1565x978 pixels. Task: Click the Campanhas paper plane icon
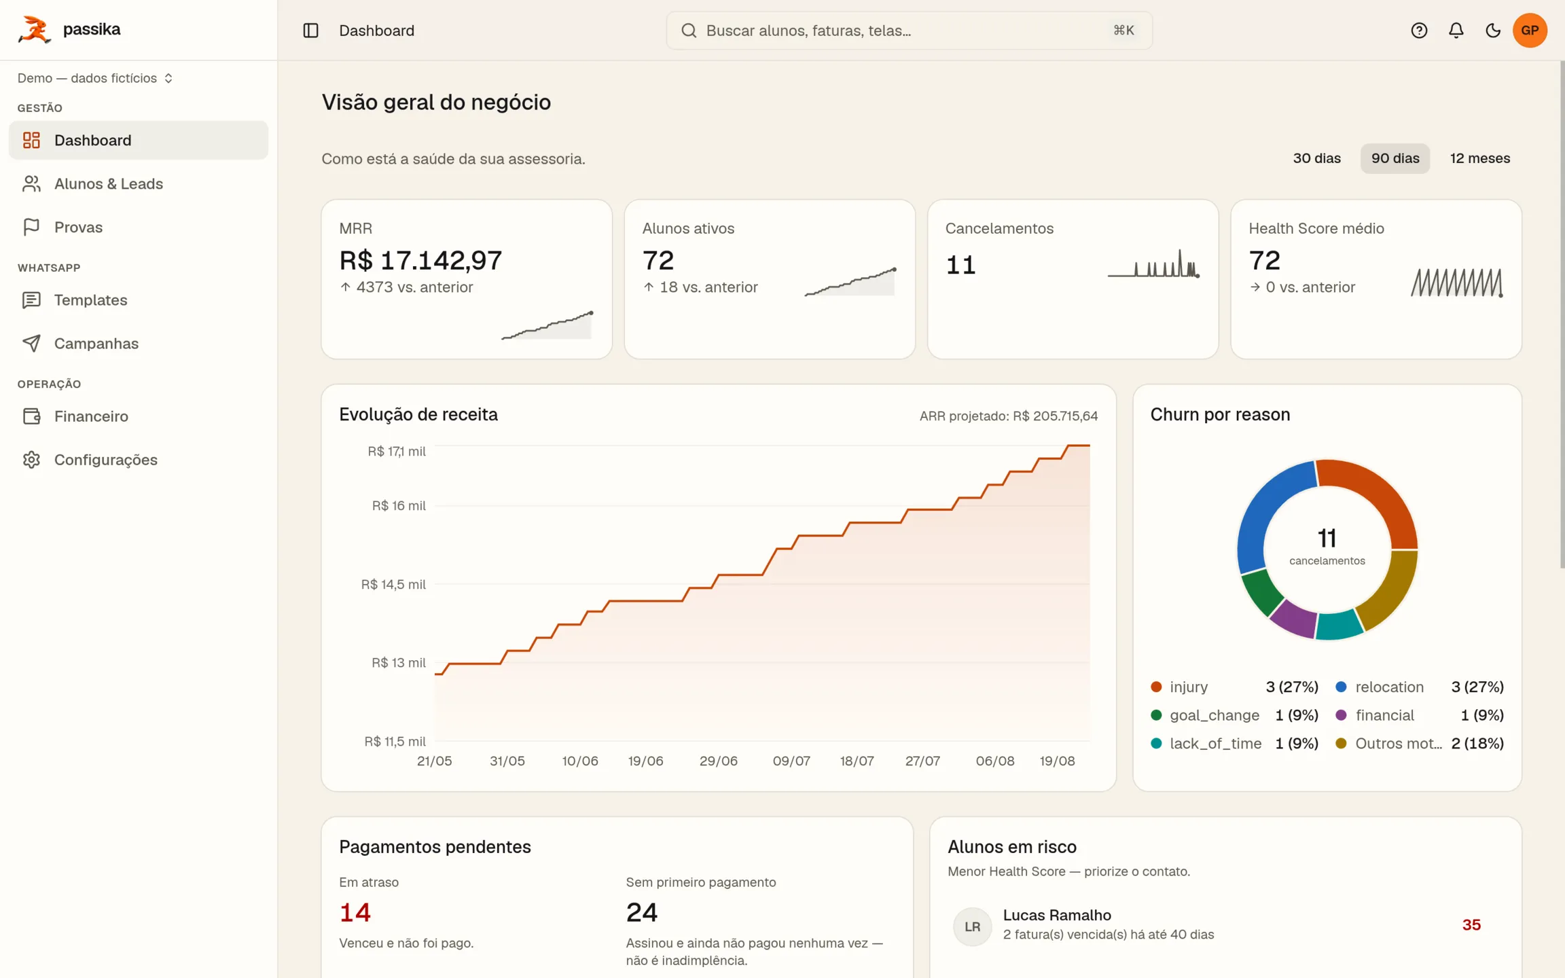(31, 343)
